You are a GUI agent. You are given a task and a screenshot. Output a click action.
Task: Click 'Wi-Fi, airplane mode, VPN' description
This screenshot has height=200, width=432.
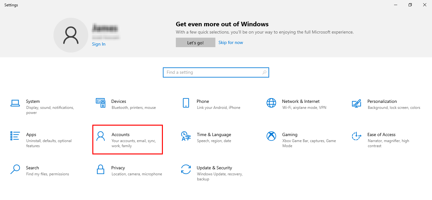pyautogui.click(x=304, y=108)
